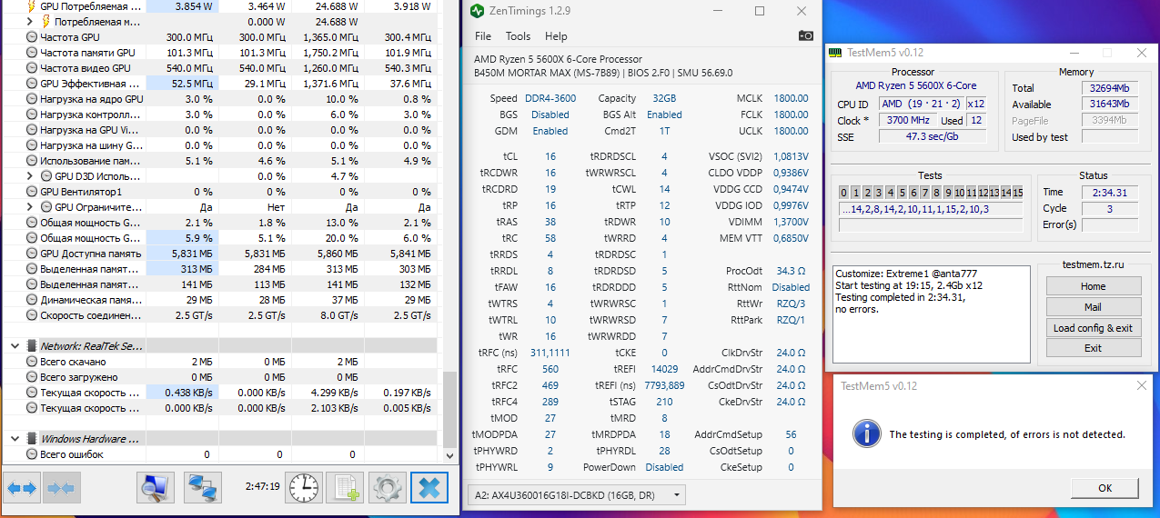Click the tREFI value 14029

point(664,369)
